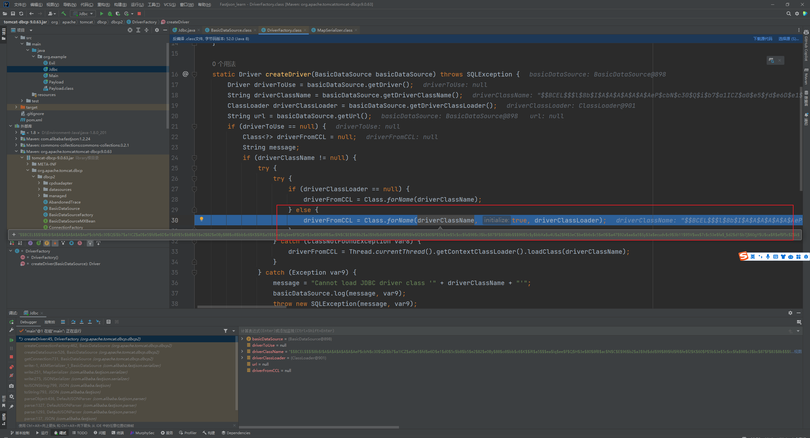Pin the debug tab with the pin icon

pyautogui.click(x=11, y=406)
